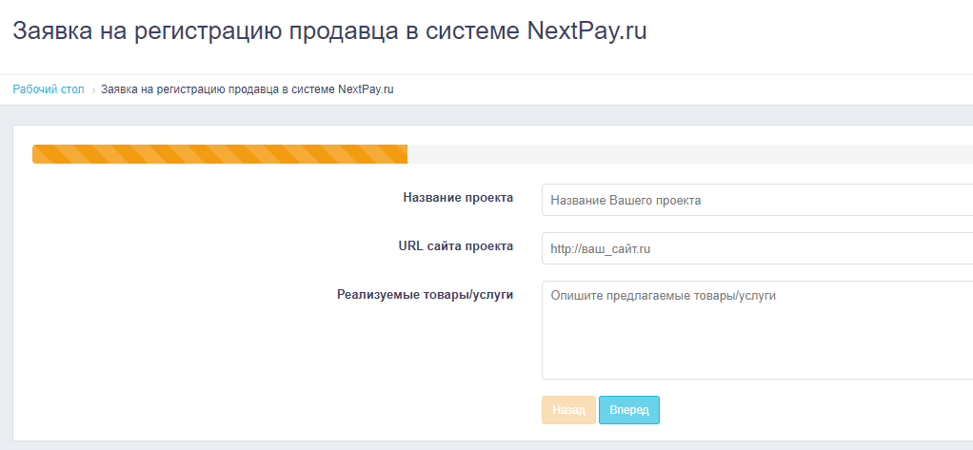Click the URL сайта проекта label
973x450 pixels.
click(x=455, y=246)
